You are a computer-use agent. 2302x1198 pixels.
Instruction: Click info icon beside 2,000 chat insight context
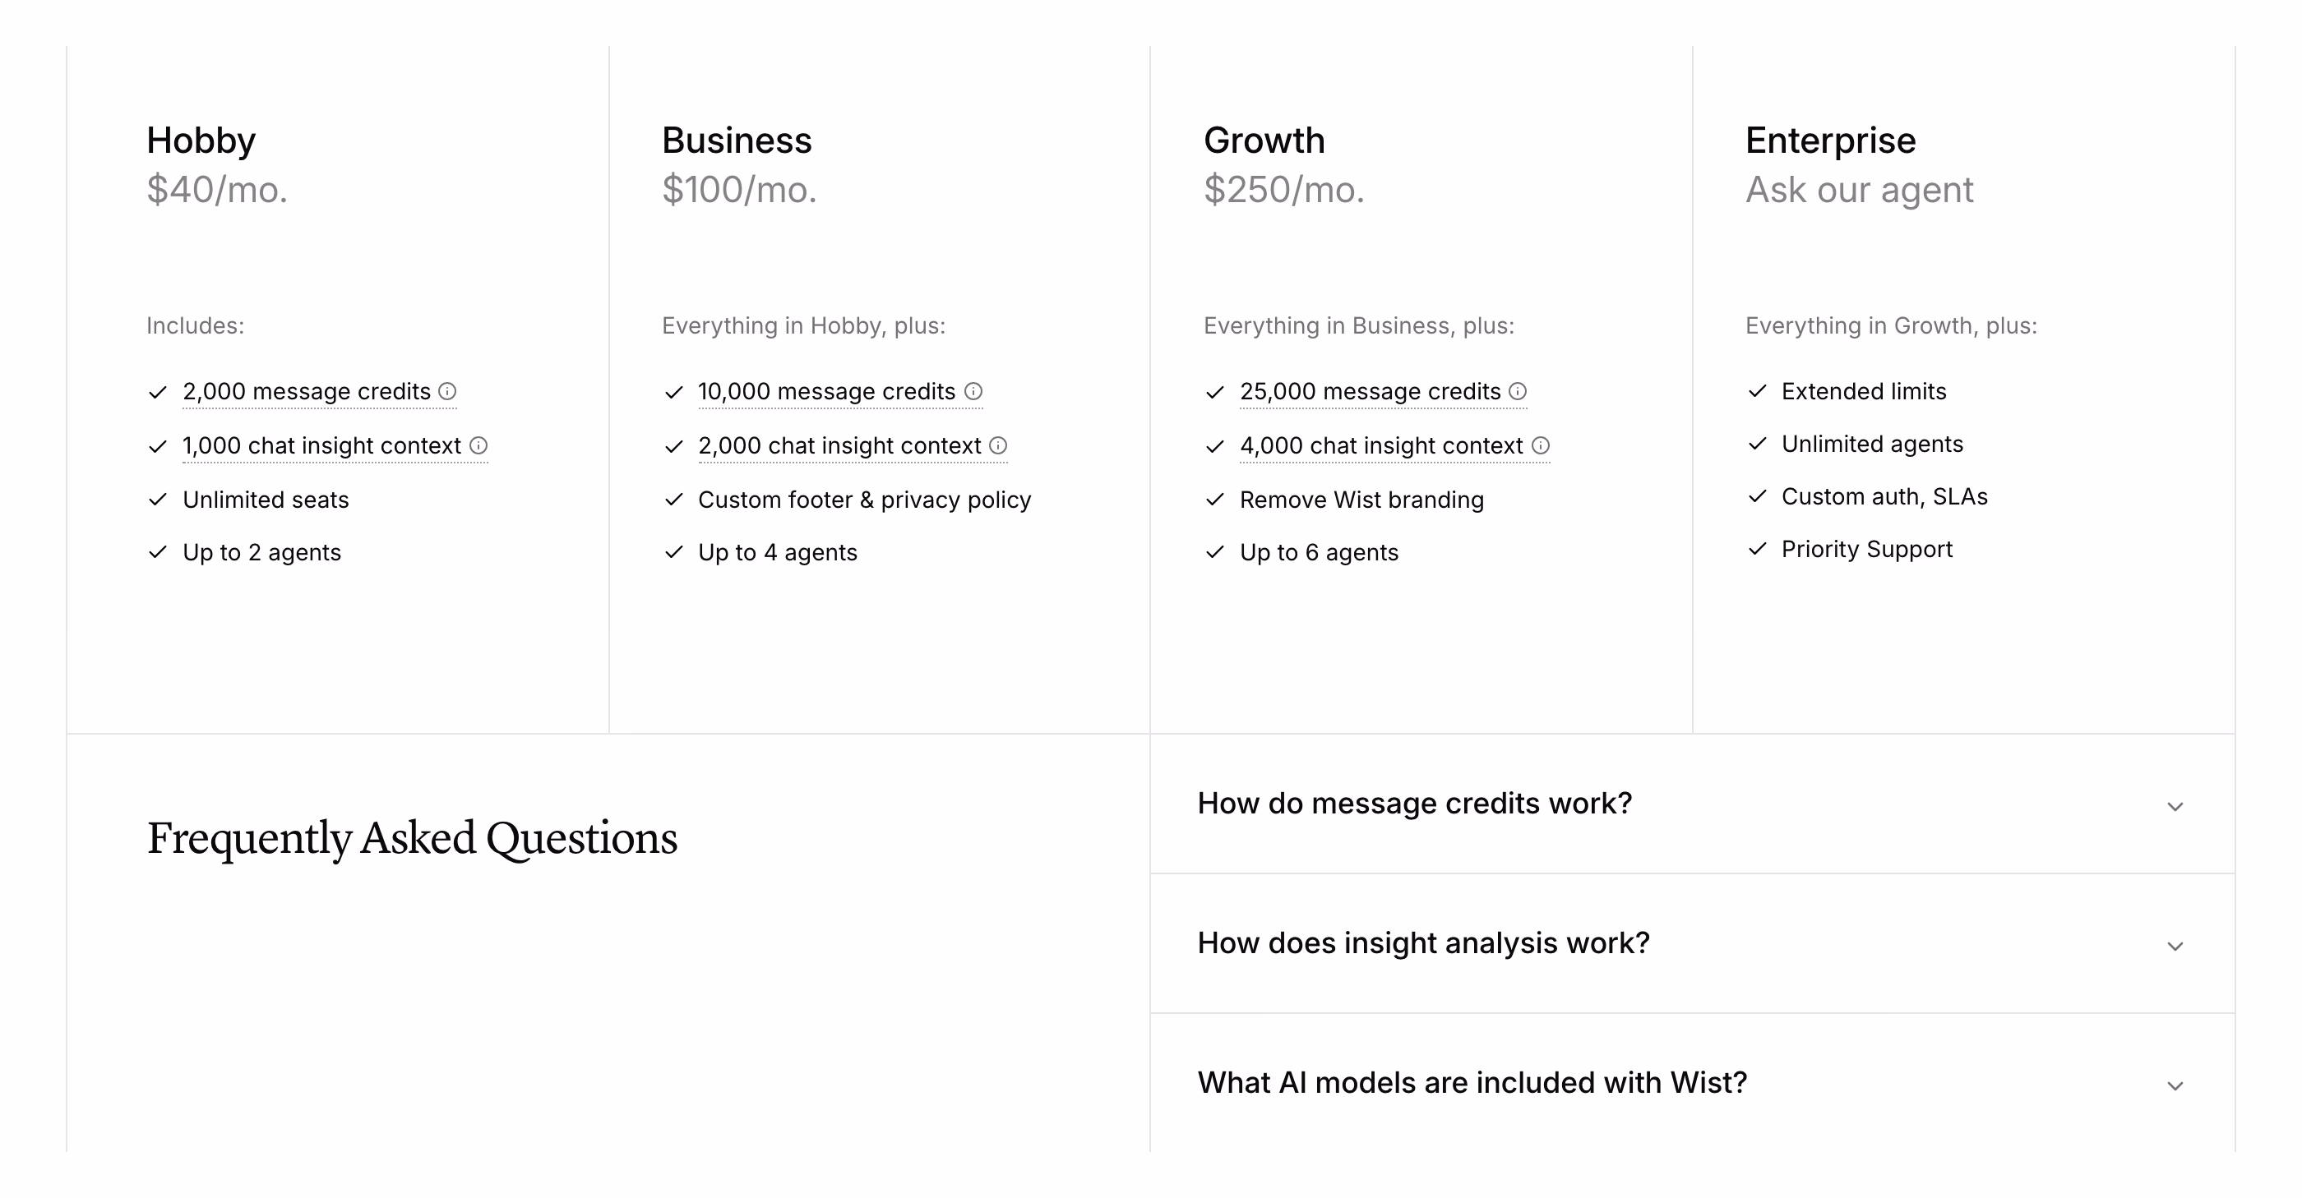pos(998,445)
